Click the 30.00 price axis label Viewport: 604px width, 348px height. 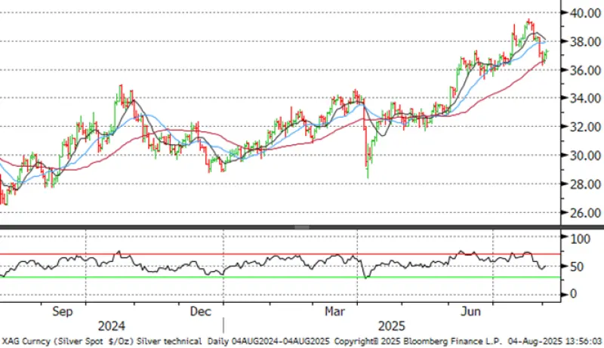pos(585,156)
